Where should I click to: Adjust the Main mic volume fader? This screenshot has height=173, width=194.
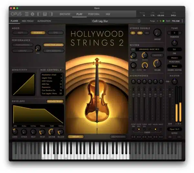coord(155,94)
